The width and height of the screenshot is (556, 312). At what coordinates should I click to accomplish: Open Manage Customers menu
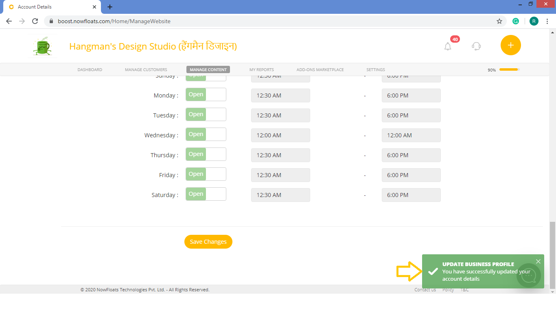(x=146, y=70)
